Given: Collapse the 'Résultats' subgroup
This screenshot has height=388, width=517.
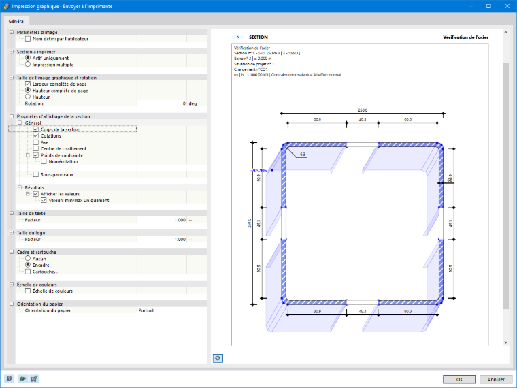Looking at the screenshot, I should [20, 187].
